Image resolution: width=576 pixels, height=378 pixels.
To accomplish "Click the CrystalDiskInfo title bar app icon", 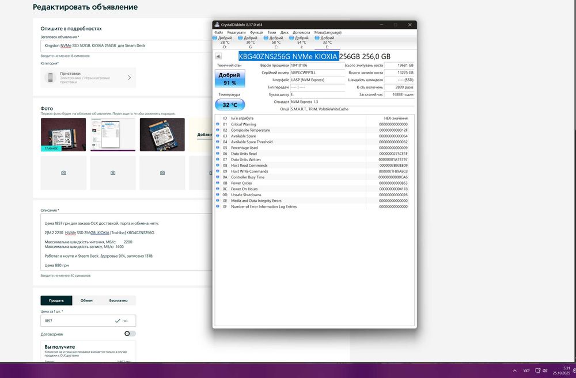I will tap(217, 25).
